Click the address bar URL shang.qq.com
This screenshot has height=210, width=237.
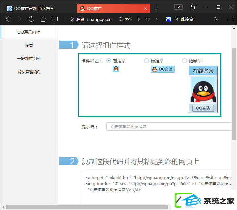click(99, 19)
